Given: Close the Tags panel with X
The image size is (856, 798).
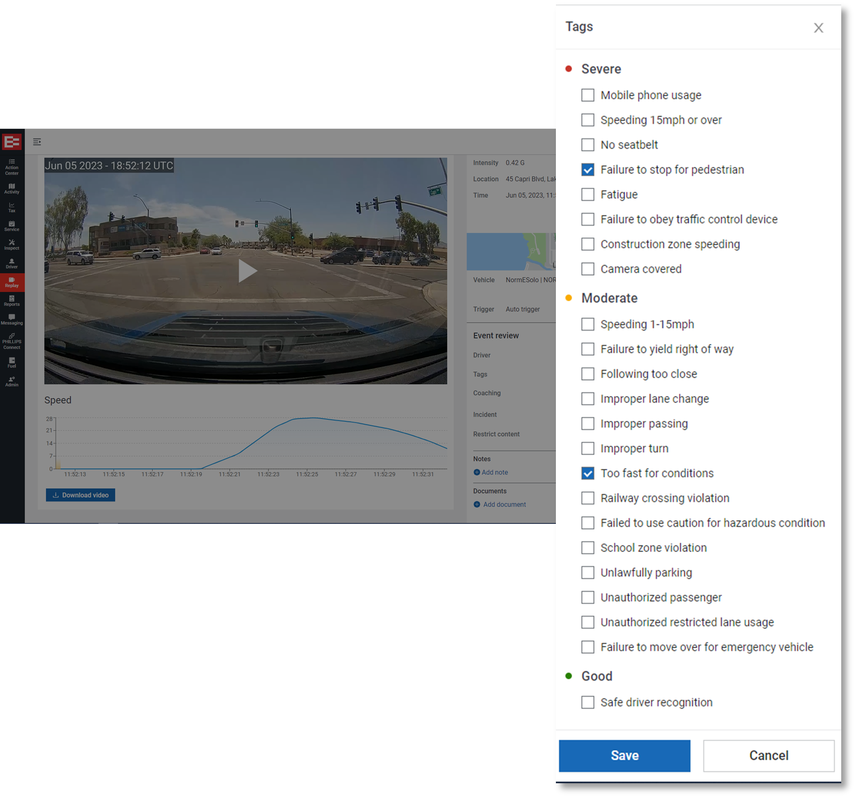Looking at the screenshot, I should tap(818, 28).
